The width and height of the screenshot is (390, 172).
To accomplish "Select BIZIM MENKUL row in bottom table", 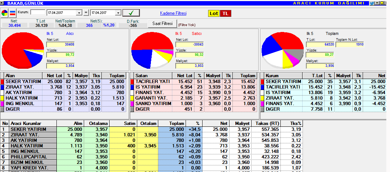I will point(152,162).
